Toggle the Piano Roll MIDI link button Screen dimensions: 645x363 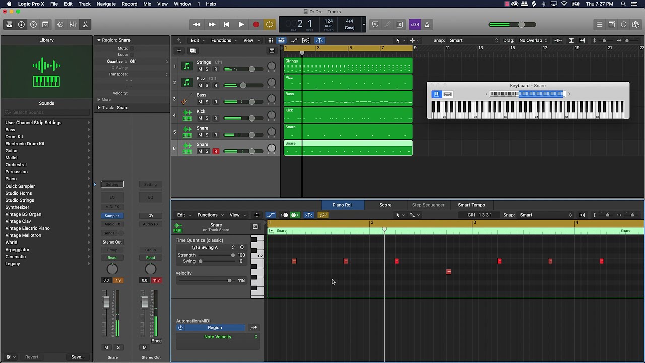coord(323,215)
